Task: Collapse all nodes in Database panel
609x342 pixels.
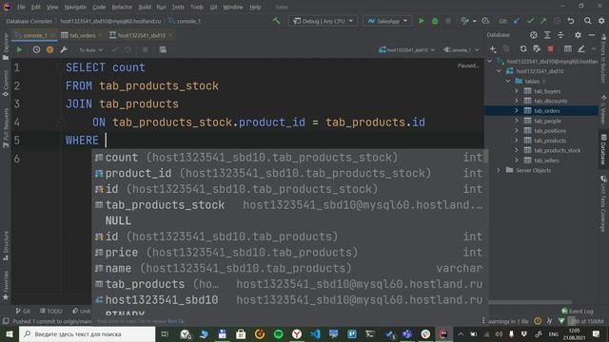Action: 560,35
